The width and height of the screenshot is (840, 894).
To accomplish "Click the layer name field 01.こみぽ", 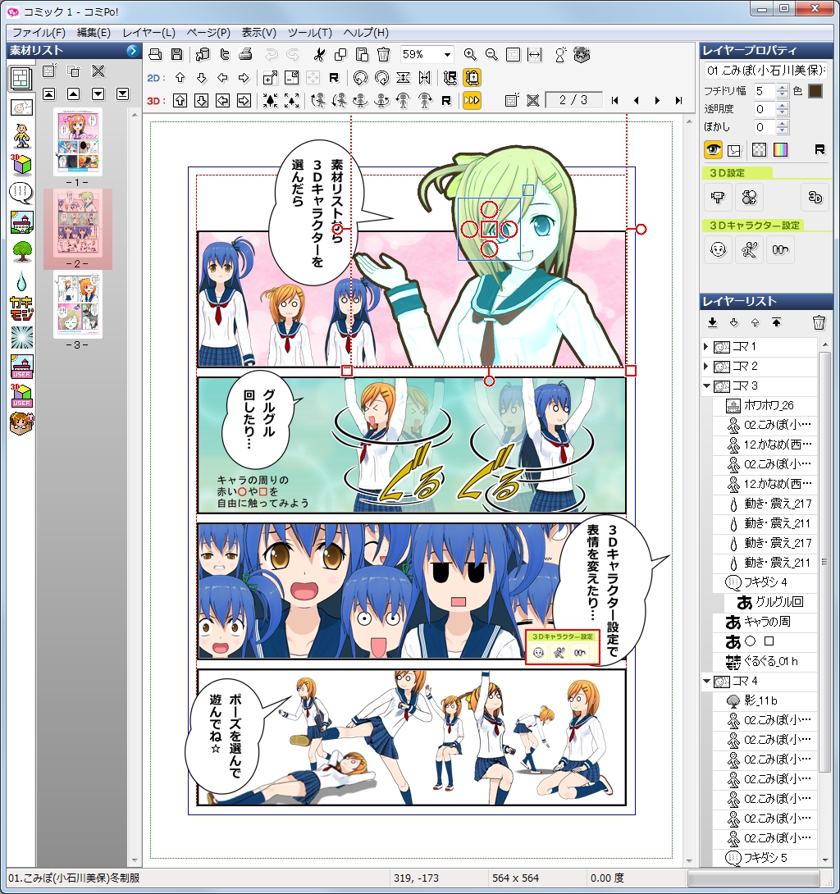I will [x=766, y=71].
